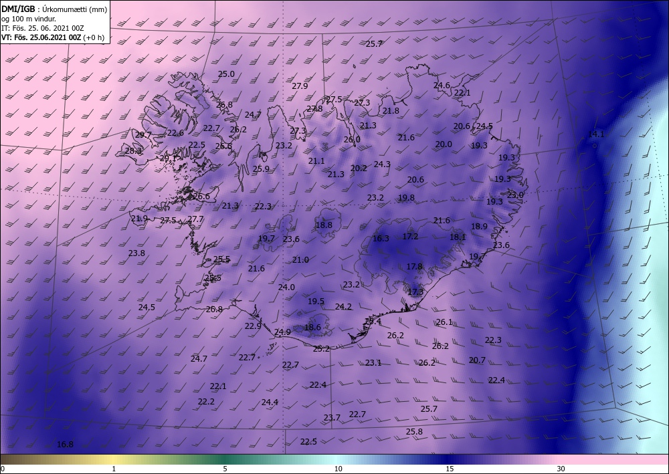Select the 20.0 value label
The image size is (669, 474).
coord(444,144)
